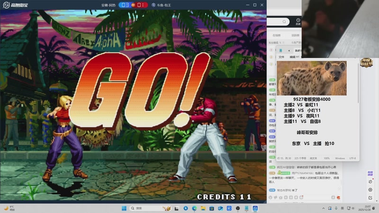Viewport: 379px width, 213px height.
Task: Click the 斗鱼-包王 player name
Action: [164, 5]
